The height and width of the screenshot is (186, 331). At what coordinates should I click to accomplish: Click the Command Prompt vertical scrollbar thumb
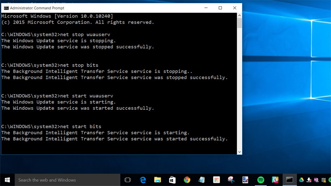click(239, 23)
